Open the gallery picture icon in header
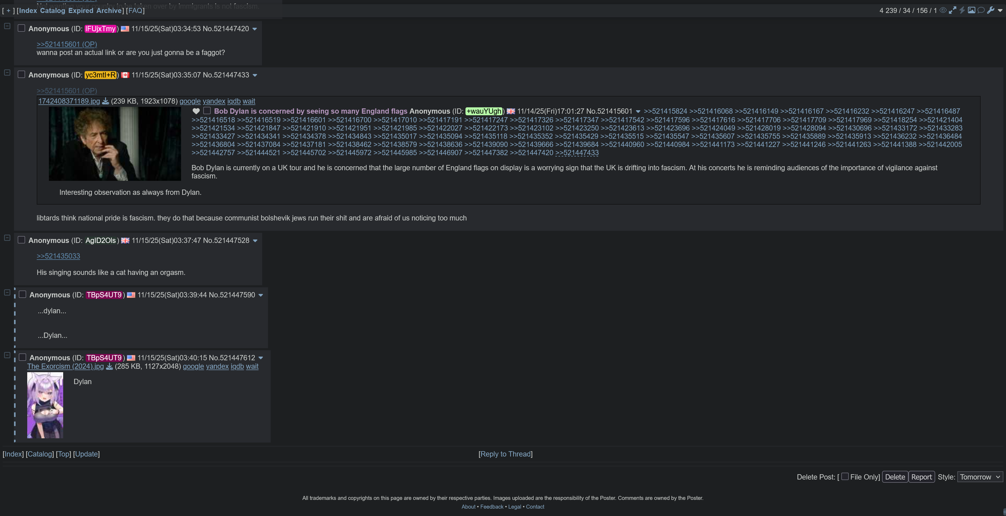This screenshot has height=516, width=1006. pos(972,10)
